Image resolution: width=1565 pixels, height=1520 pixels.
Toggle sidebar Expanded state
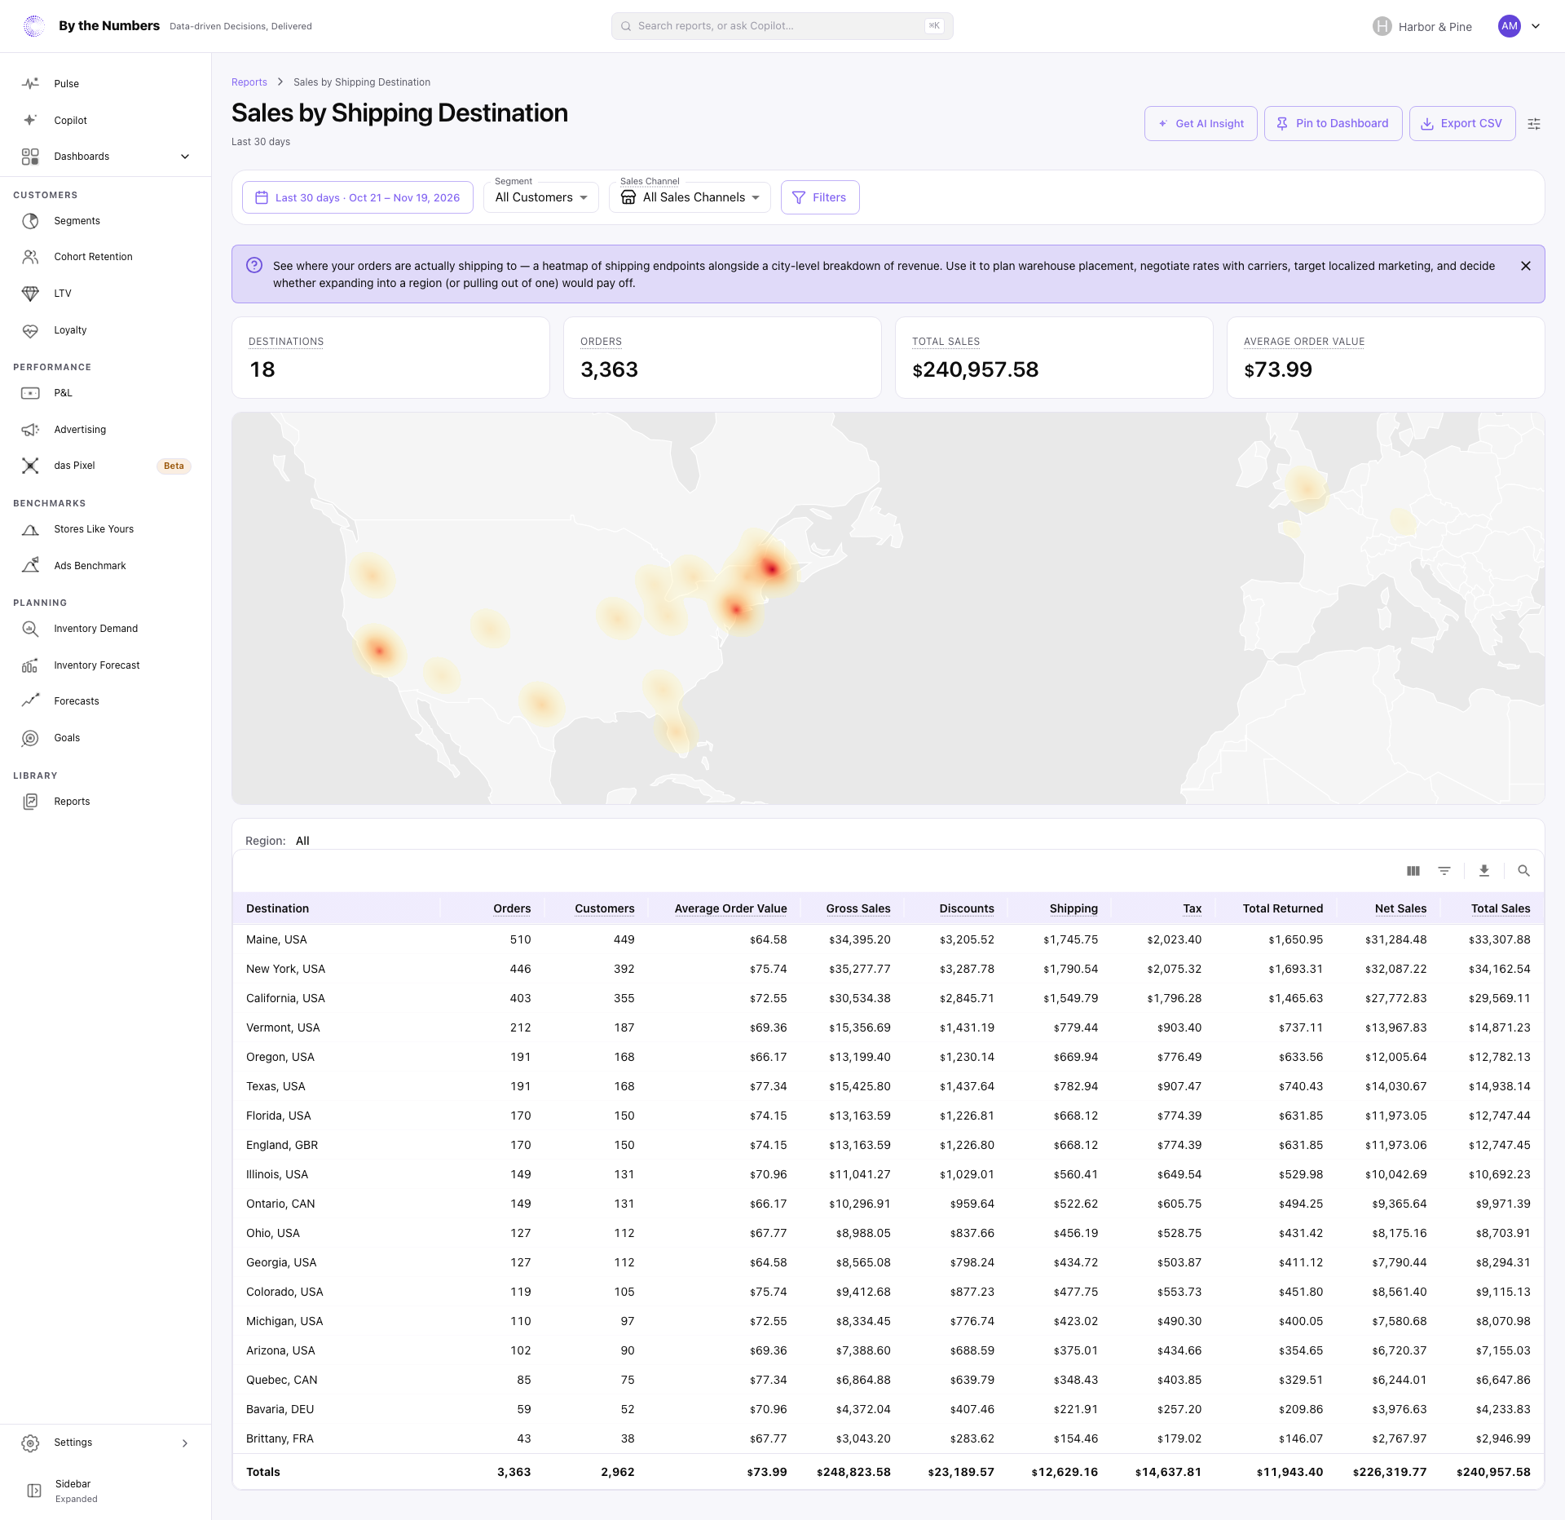(106, 1491)
